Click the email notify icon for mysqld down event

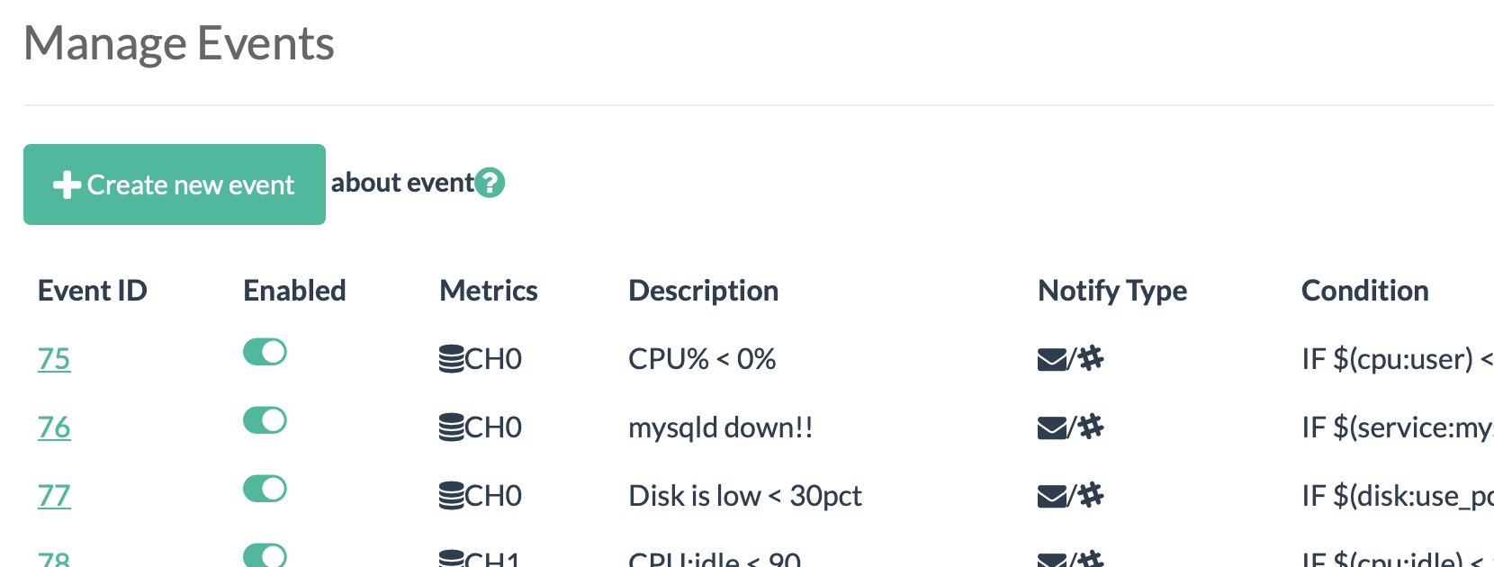pyautogui.click(x=1050, y=426)
